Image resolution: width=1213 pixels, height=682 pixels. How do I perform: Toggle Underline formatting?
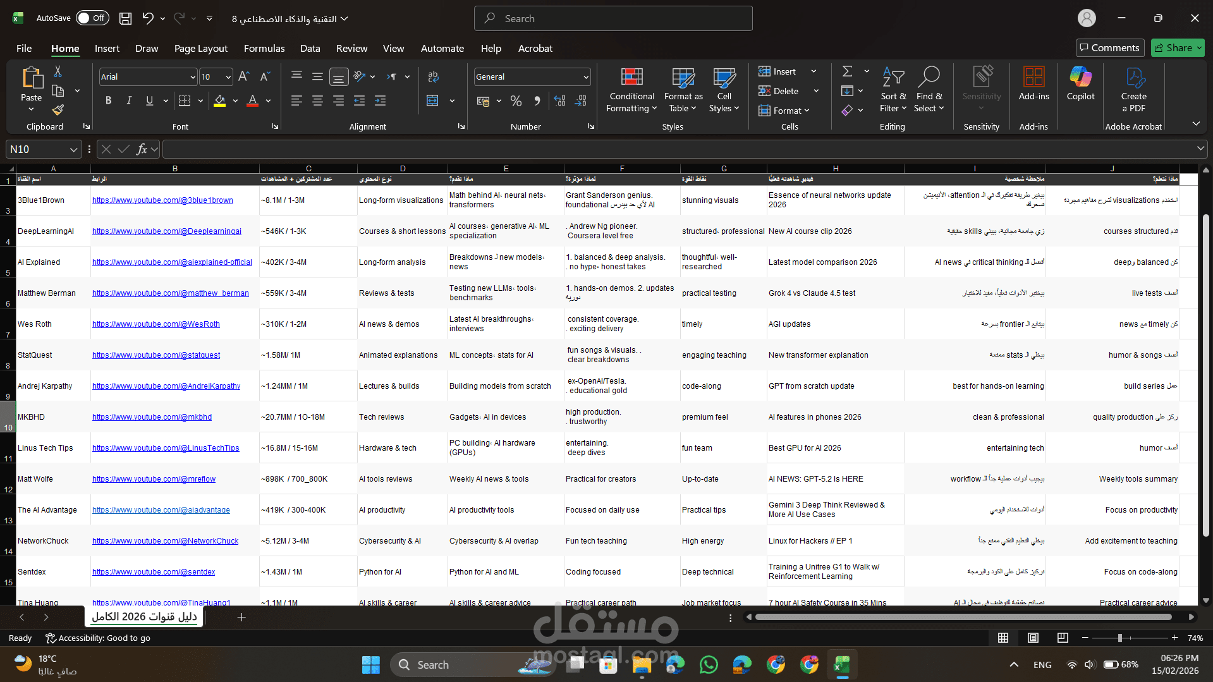(150, 100)
